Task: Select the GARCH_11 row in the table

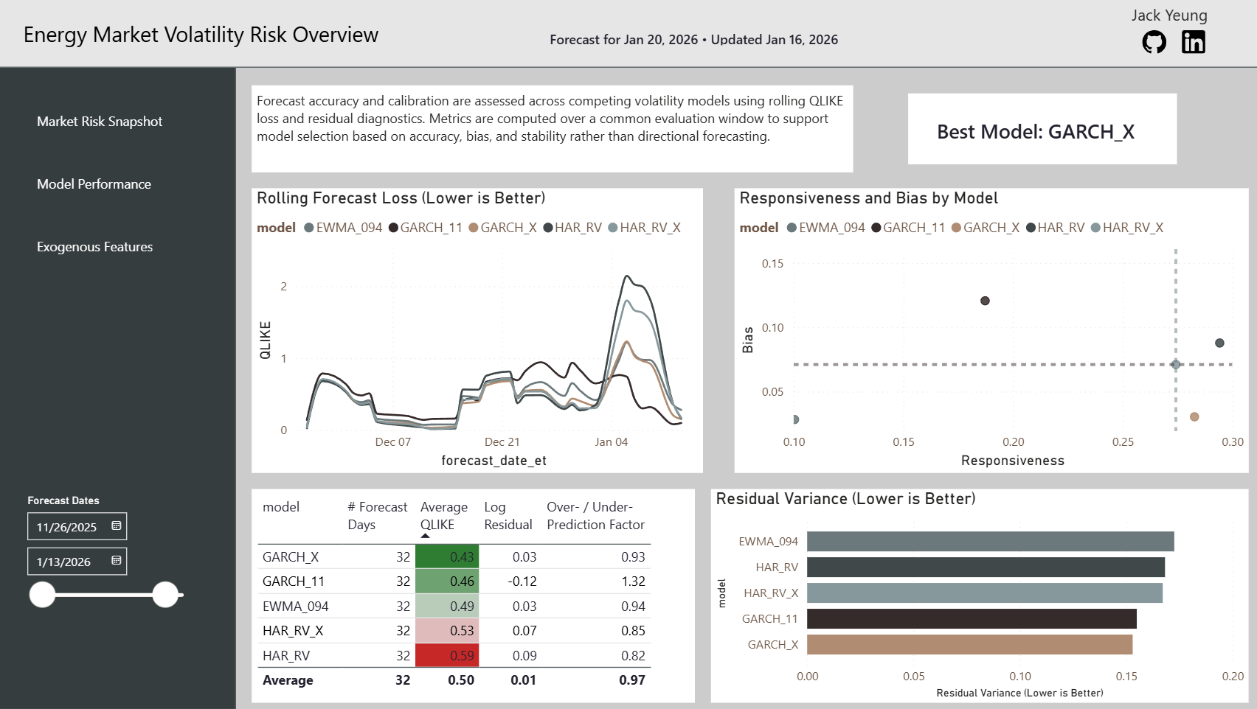Action: (454, 581)
